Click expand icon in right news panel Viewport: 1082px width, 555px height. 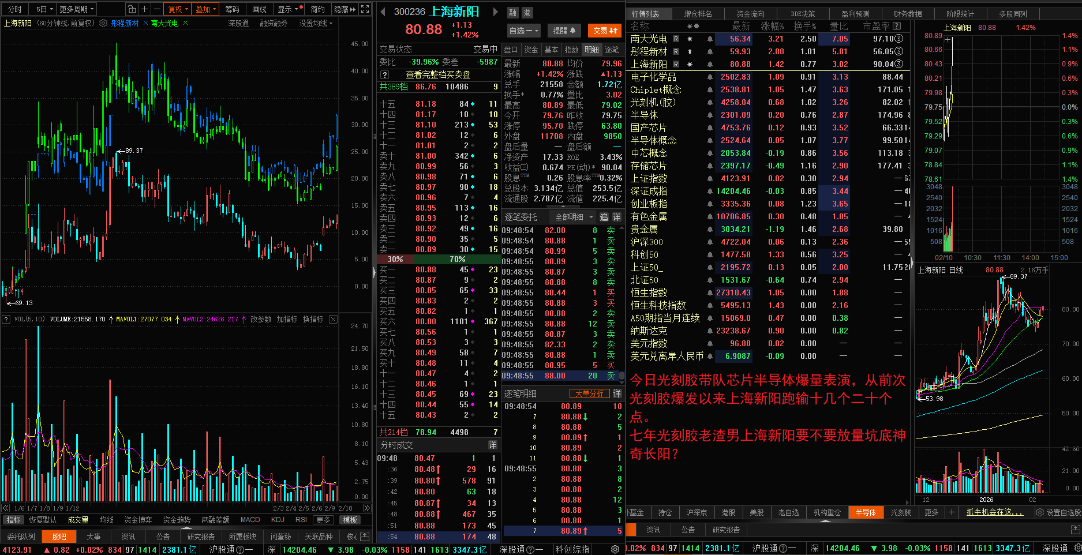click(1075, 530)
